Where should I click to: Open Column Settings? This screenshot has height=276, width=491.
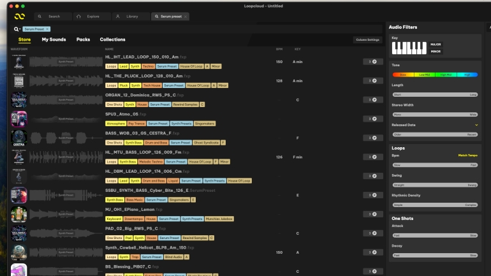coord(368,40)
